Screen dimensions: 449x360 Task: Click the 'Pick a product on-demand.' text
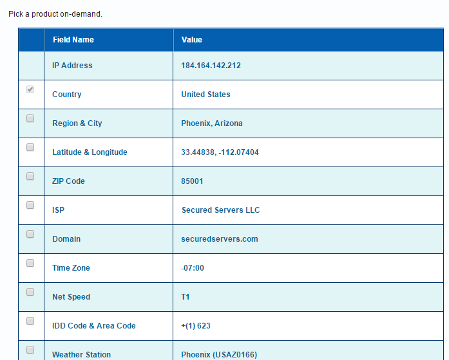coord(55,14)
